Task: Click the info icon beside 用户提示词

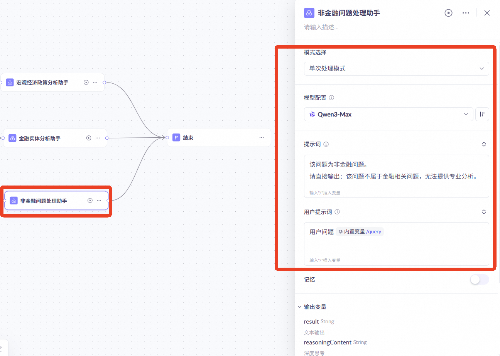Action: [337, 212]
